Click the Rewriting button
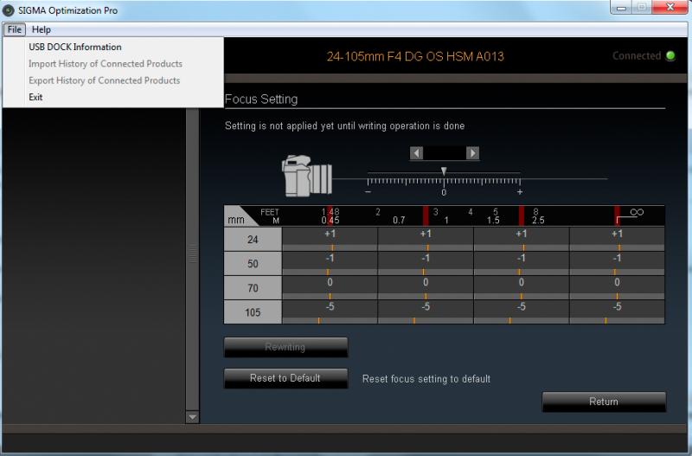692x456 pixels. [285, 347]
